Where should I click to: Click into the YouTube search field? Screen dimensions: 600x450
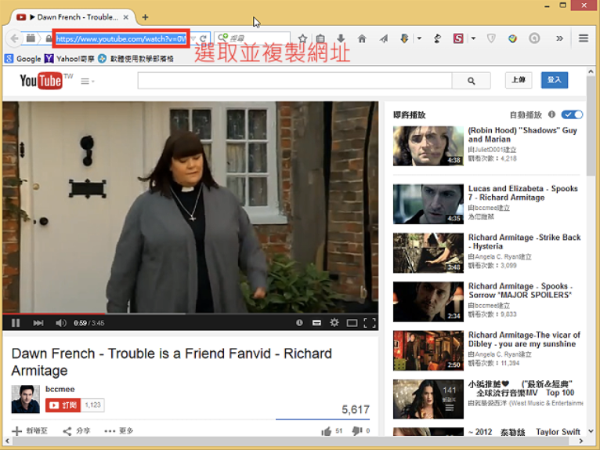pos(295,81)
